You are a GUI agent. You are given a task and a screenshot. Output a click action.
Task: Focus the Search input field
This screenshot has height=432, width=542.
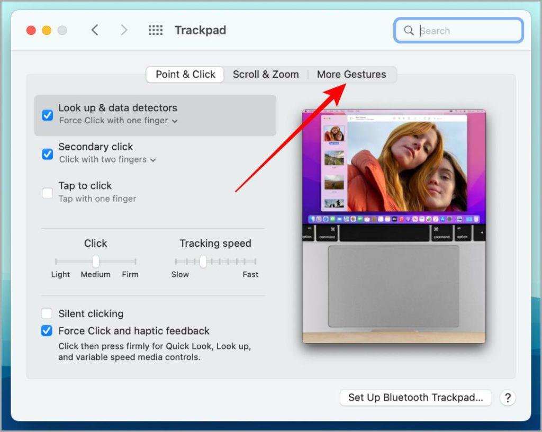tap(458, 30)
